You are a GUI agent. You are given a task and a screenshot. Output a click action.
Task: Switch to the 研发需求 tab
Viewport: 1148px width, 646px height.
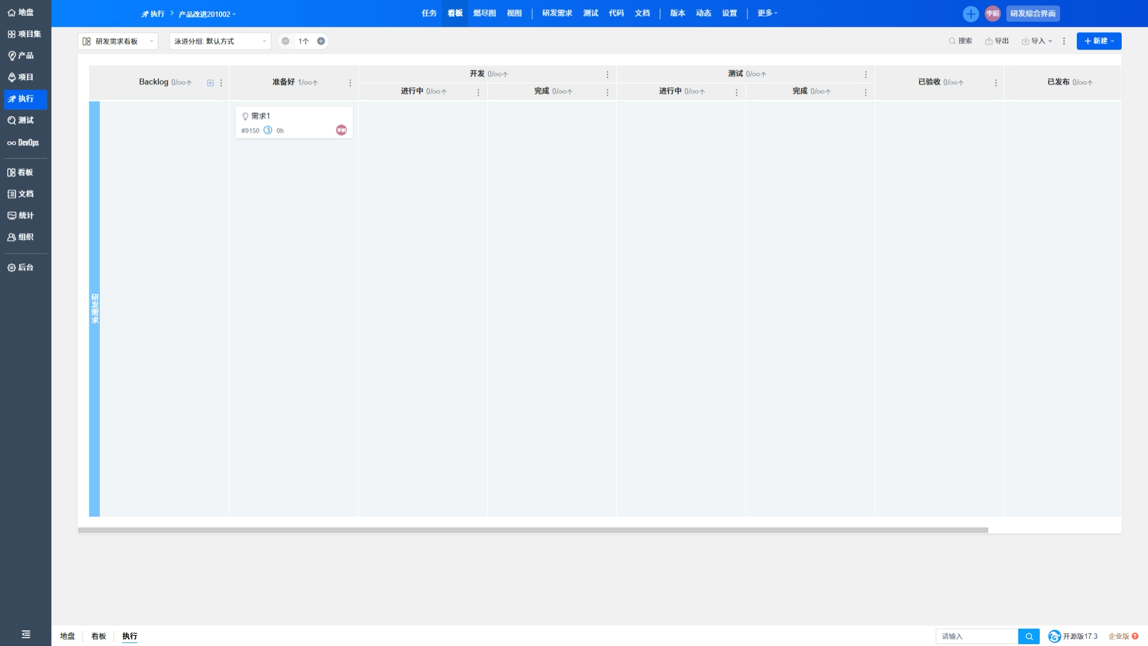coord(557,13)
